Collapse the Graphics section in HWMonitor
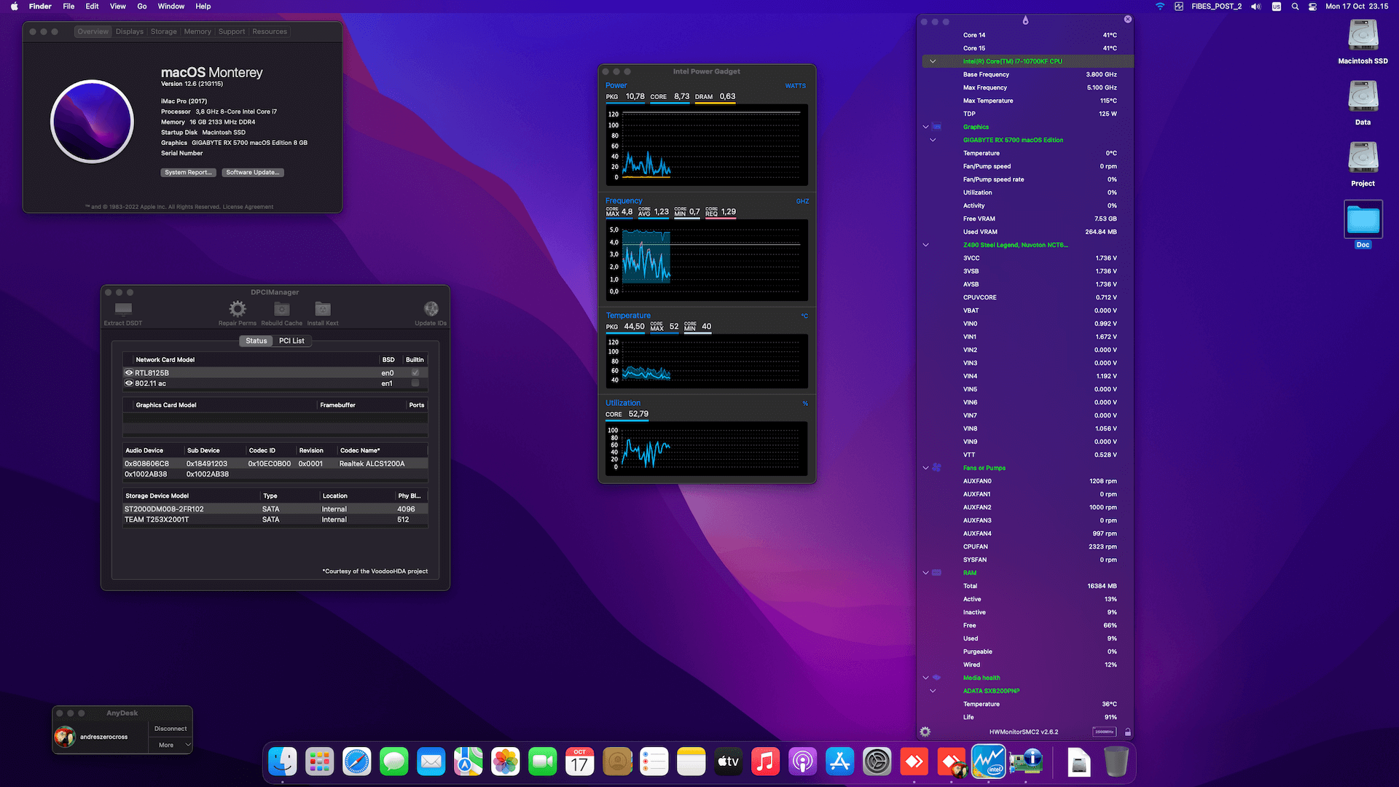The height and width of the screenshot is (787, 1399). pyautogui.click(x=926, y=127)
